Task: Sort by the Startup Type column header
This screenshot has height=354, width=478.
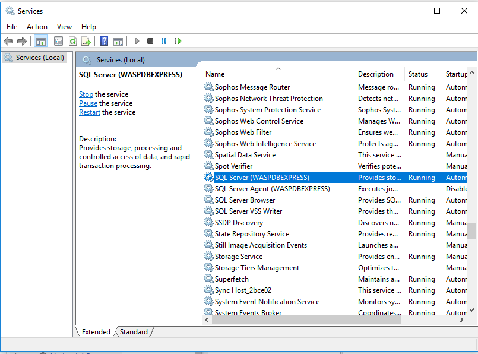Action: click(454, 74)
